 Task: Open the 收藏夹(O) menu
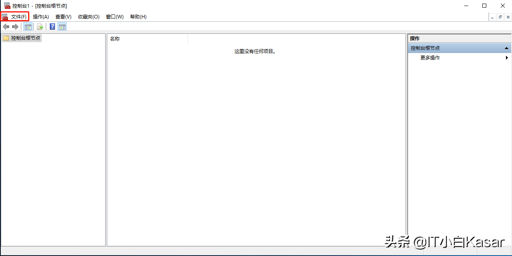tap(88, 16)
